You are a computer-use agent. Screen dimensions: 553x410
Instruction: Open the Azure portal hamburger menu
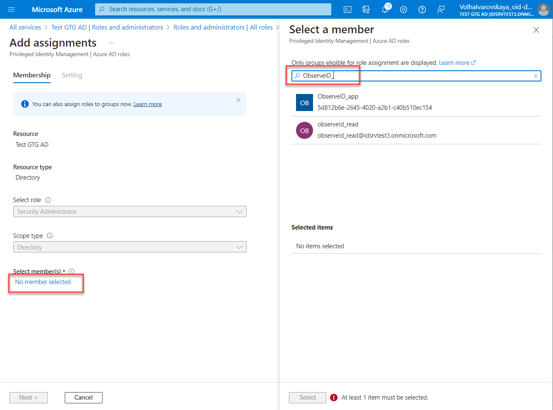[11, 9]
